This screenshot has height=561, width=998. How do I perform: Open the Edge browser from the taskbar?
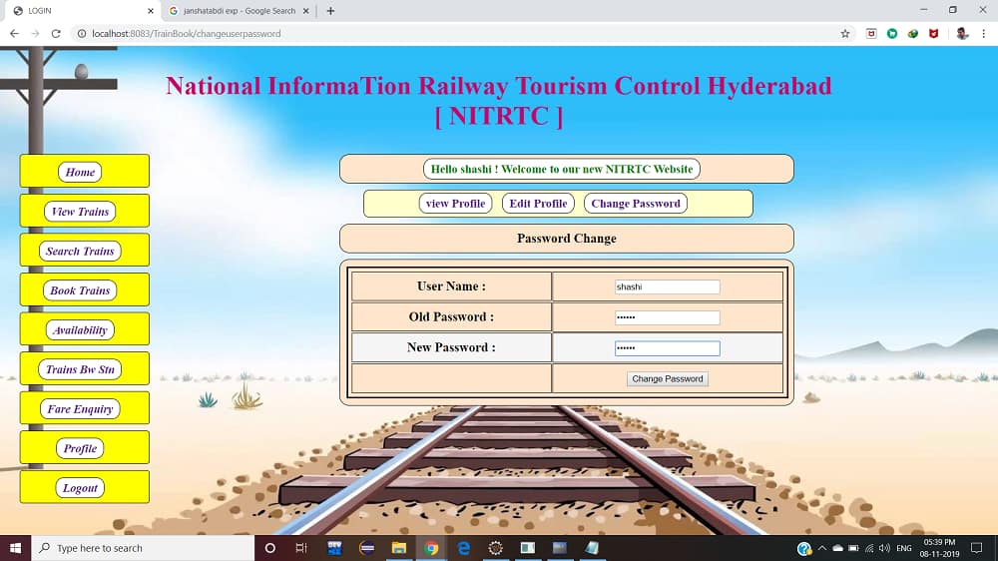click(464, 548)
